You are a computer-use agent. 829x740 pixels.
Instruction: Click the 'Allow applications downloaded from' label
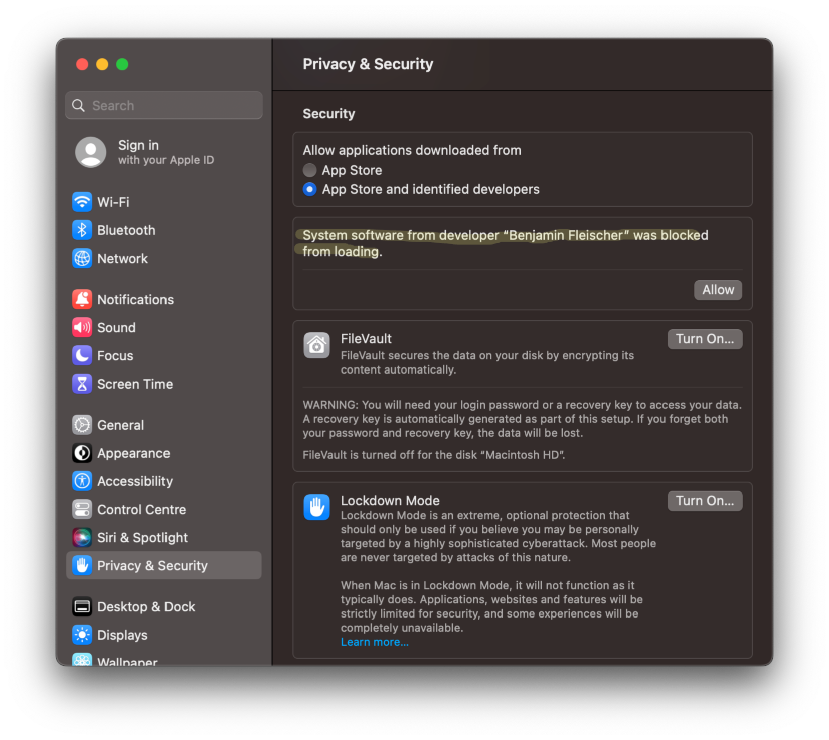tap(412, 150)
